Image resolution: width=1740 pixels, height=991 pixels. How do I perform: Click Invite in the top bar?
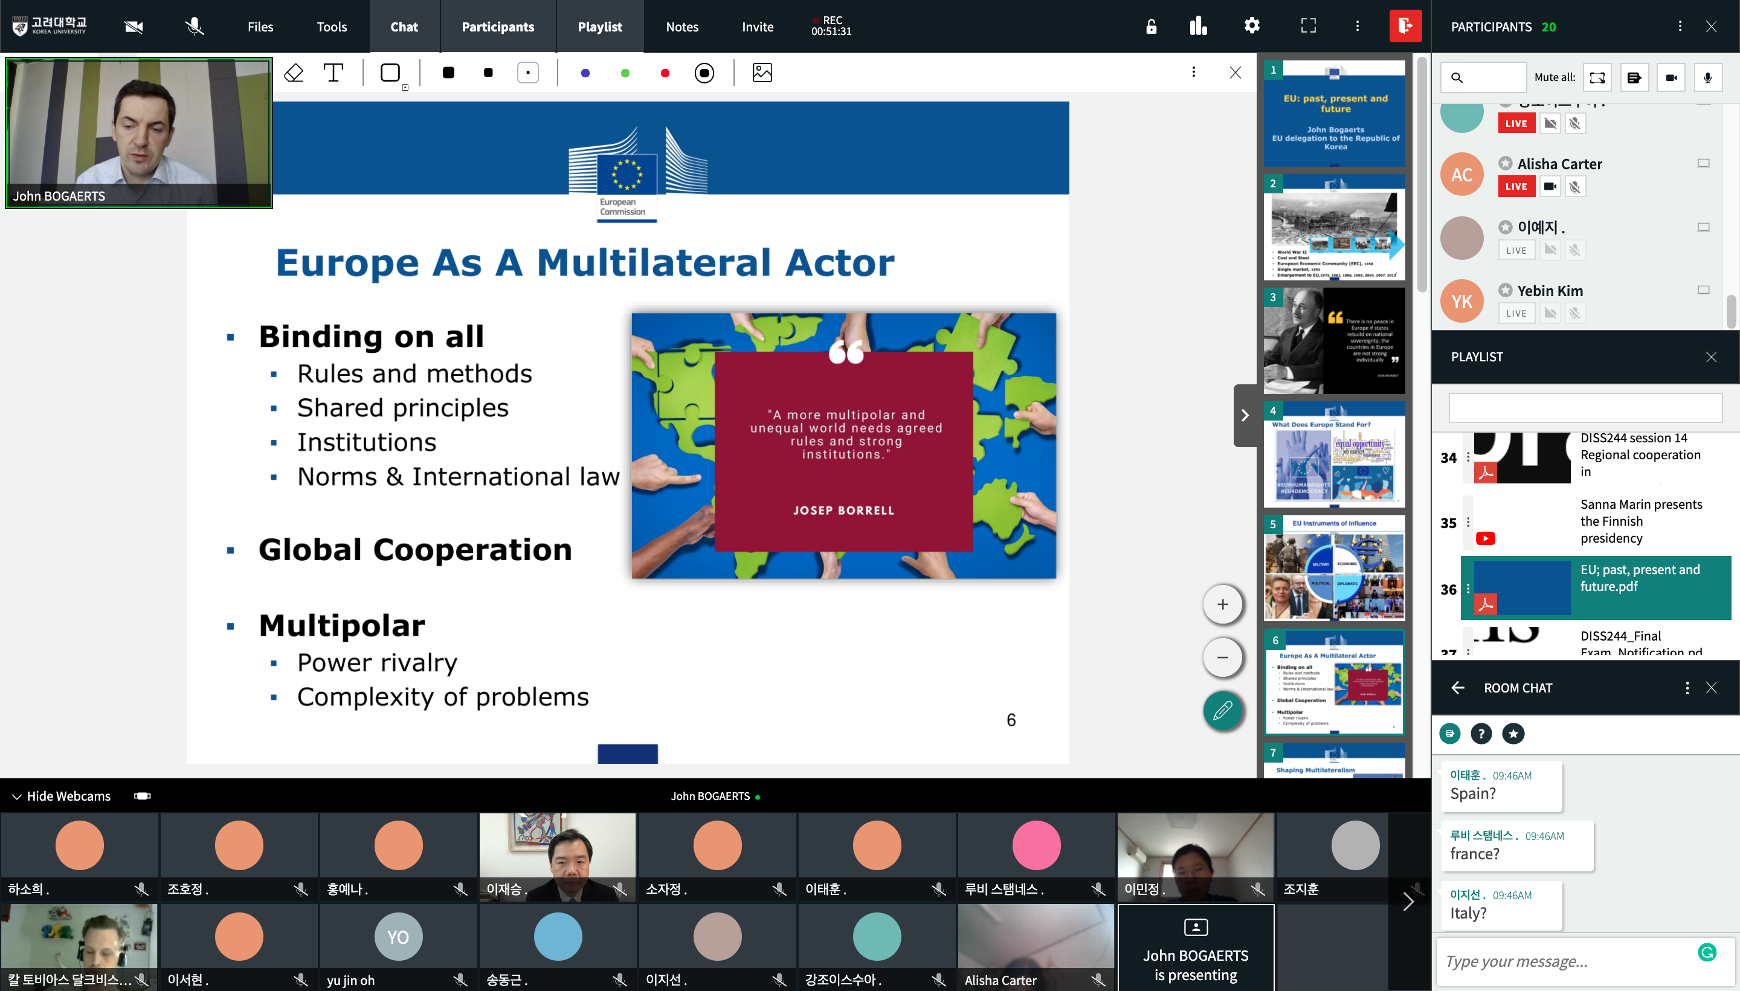758,27
